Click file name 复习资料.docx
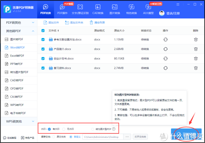The image size is (205, 143). coord(62,68)
